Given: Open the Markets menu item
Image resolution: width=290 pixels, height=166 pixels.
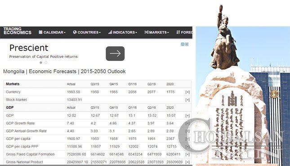Looking at the screenshot, I should click(x=156, y=32).
